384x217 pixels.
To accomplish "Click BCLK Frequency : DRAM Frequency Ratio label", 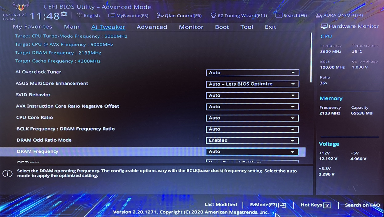I will coord(66,129).
